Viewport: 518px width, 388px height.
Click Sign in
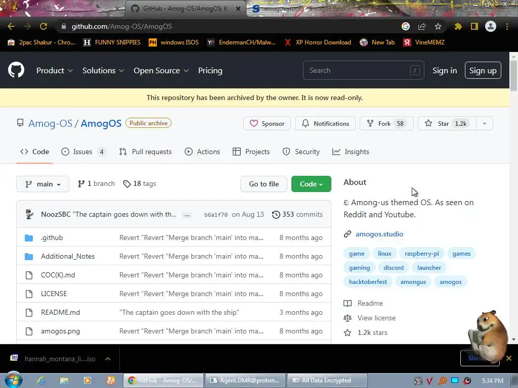[445, 71]
